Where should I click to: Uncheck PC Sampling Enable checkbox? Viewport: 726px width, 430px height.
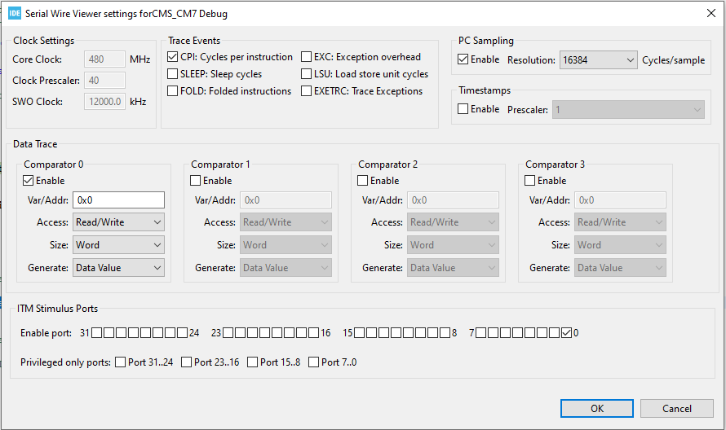pyautogui.click(x=463, y=59)
